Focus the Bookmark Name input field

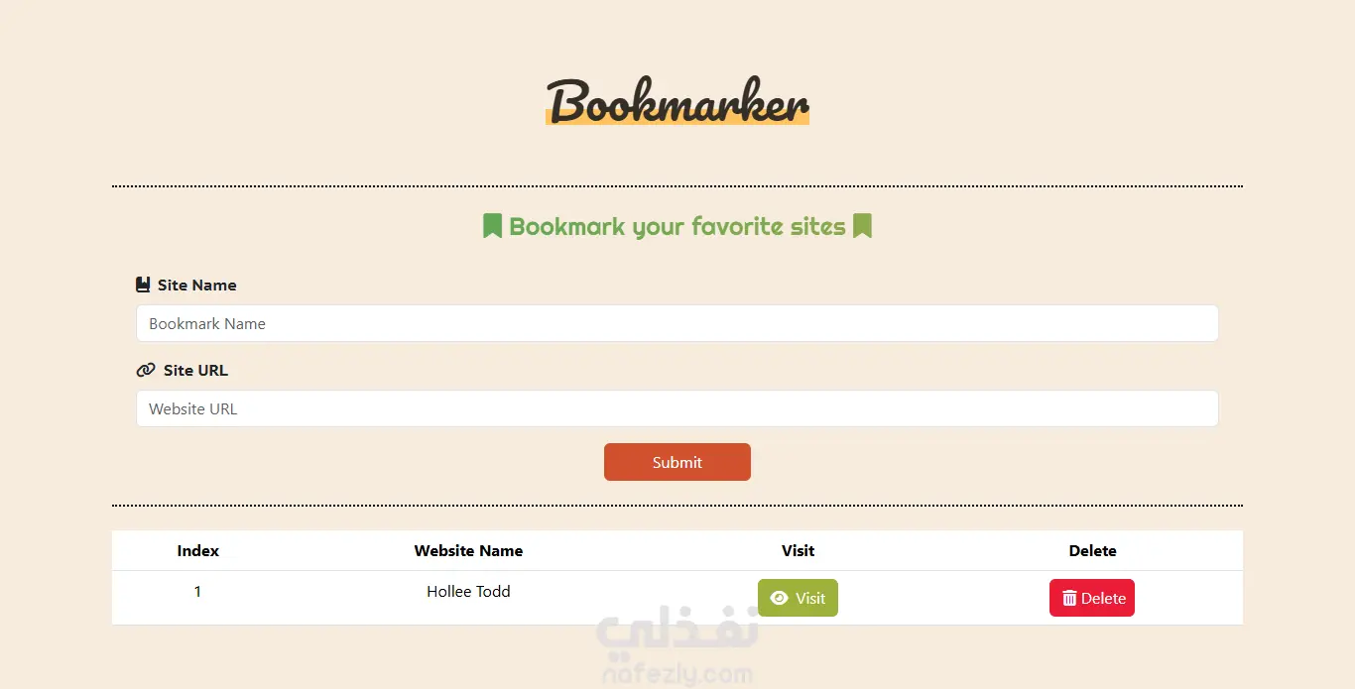click(677, 323)
